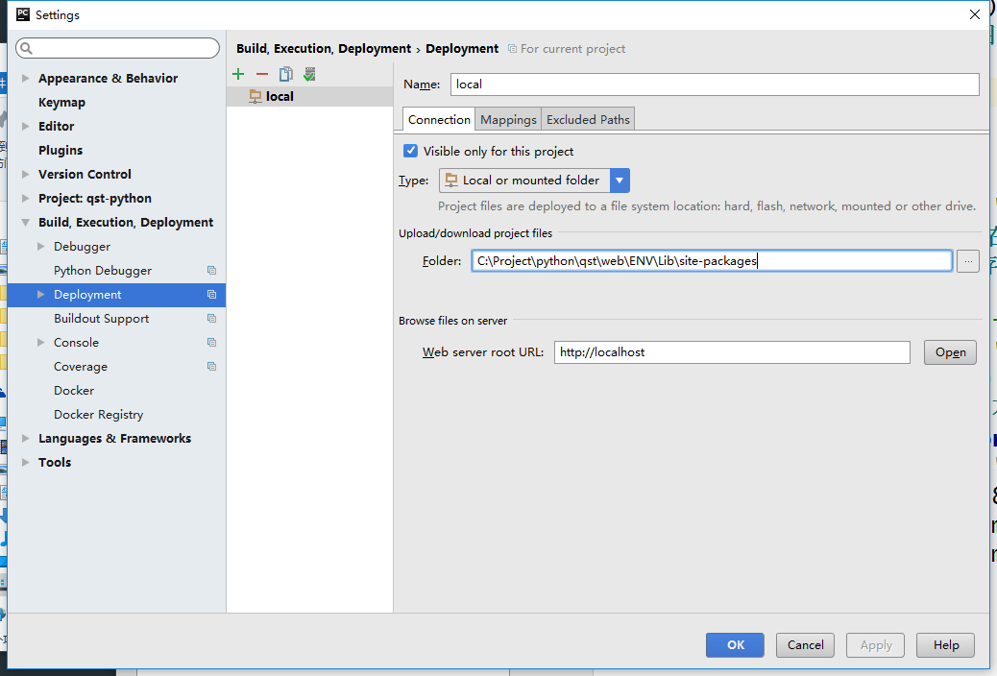
Task: Click the Name input field
Action: coord(715,84)
